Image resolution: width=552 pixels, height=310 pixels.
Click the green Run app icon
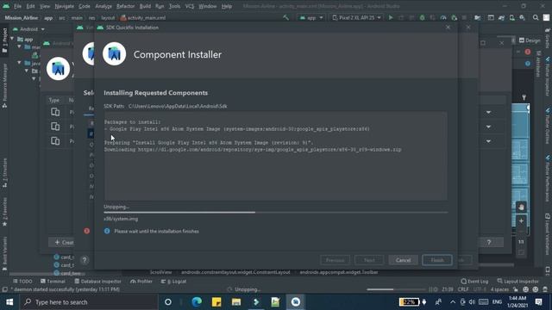click(391, 17)
